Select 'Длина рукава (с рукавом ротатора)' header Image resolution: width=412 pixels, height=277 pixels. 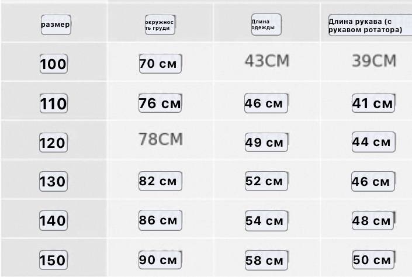pyautogui.click(x=370, y=25)
